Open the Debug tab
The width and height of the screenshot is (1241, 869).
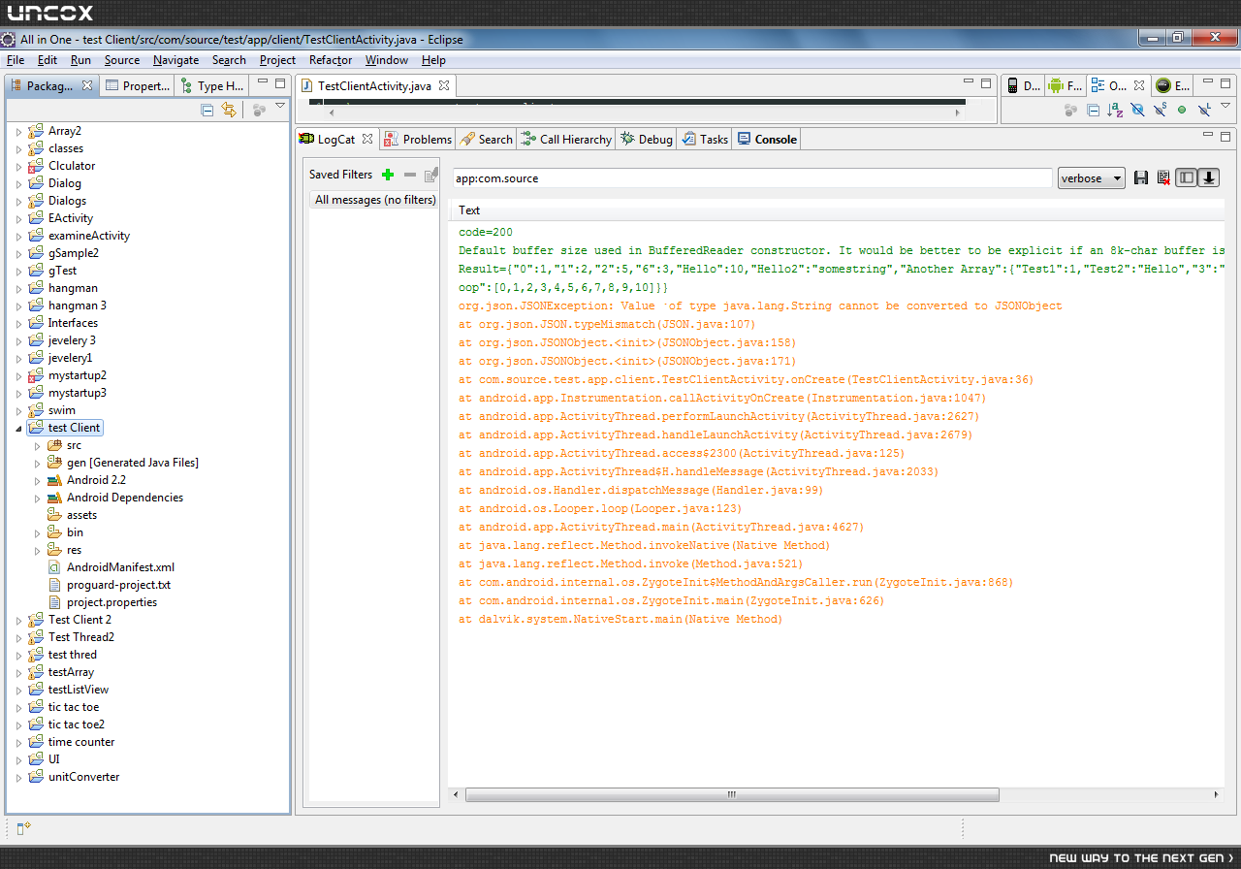[647, 139]
